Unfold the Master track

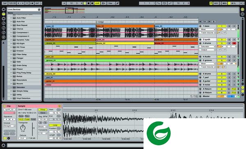coord(200,96)
